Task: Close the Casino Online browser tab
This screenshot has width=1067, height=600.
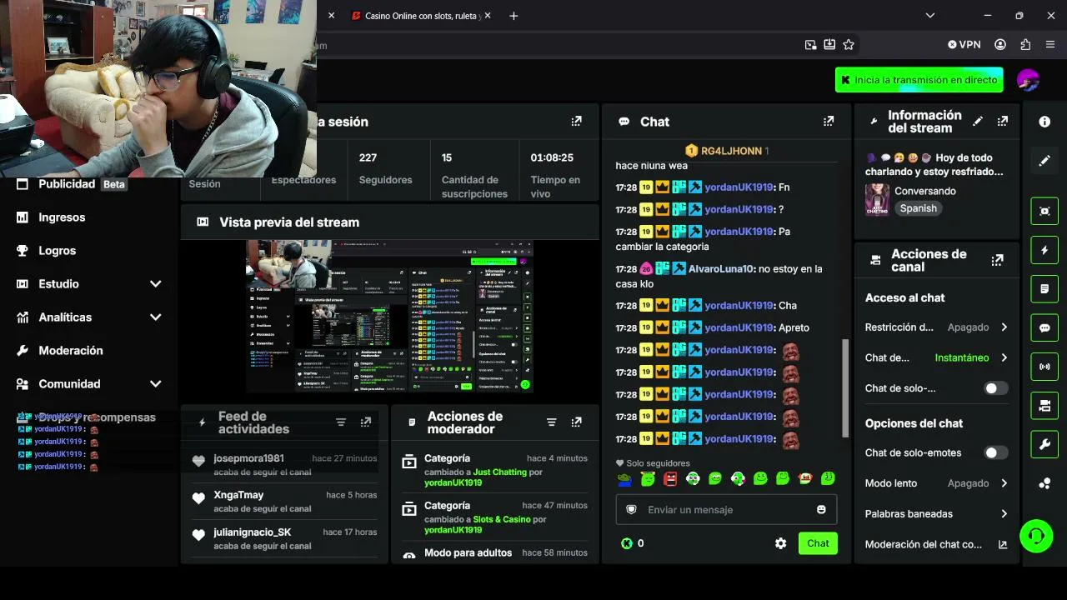Action: pyautogui.click(x=487, y=16)
